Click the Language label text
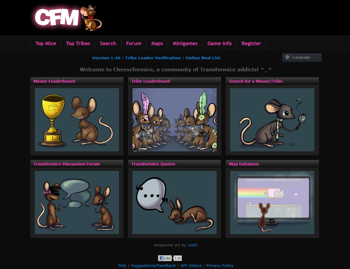350x269 pixels. pyautogui.click(x=301, y=57)
